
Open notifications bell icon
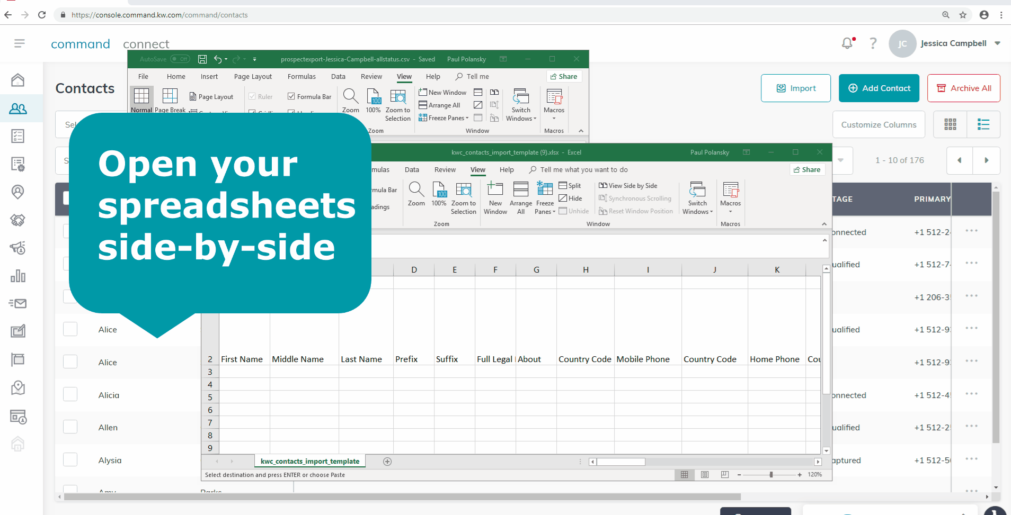[848, 43]
